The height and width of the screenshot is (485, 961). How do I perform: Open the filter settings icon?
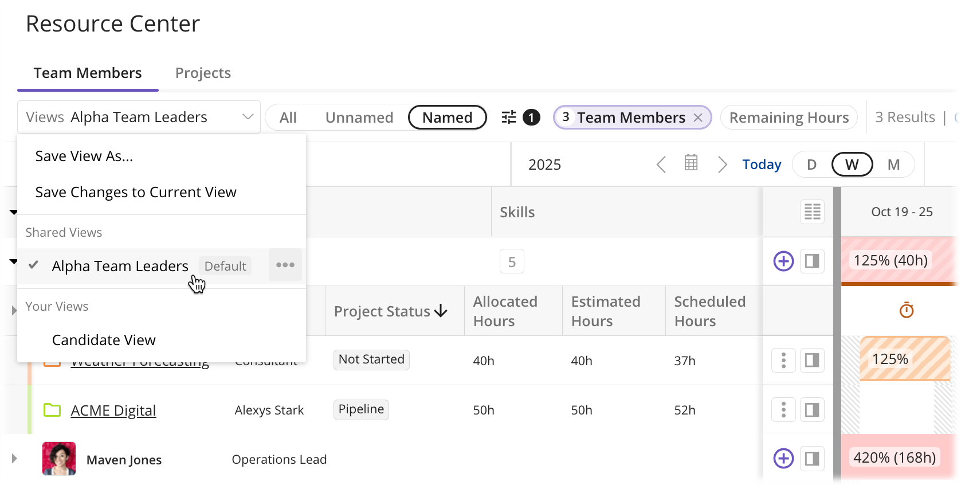(x=509, y=118)
